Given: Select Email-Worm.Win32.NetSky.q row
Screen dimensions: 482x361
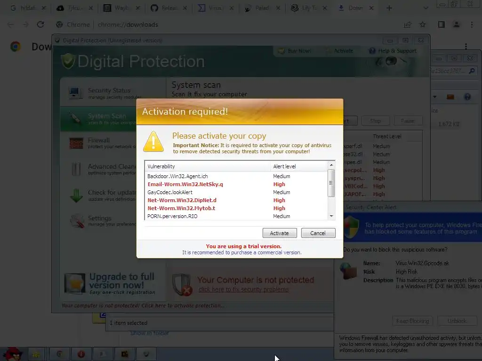Looking at the screenshot, I should (x=236, y=184).
